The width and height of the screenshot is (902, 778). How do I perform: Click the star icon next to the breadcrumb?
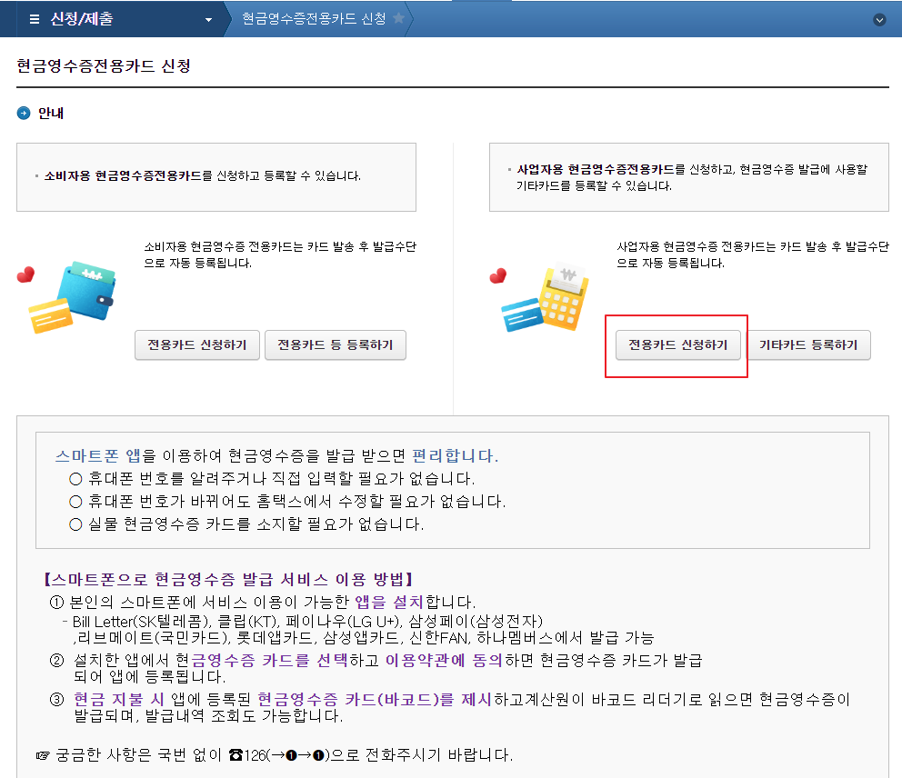coord(397,16)
